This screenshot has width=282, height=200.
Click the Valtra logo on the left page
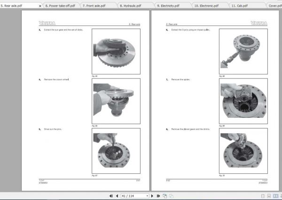47,23
